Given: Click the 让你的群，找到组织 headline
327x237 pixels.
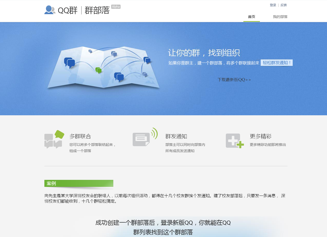Looking at the screenshot, I should coord(204,53).
